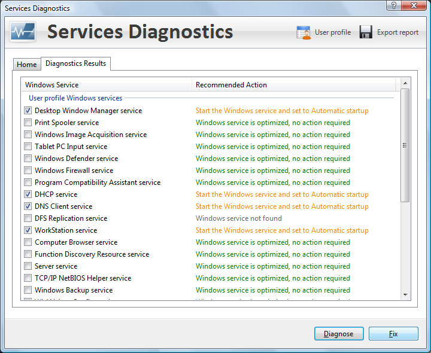The width and height of the screenshot is (431, 353).
Task: Click Print Spooler's optimized status text
Action: pyautogui.click(x=273, y=123)
